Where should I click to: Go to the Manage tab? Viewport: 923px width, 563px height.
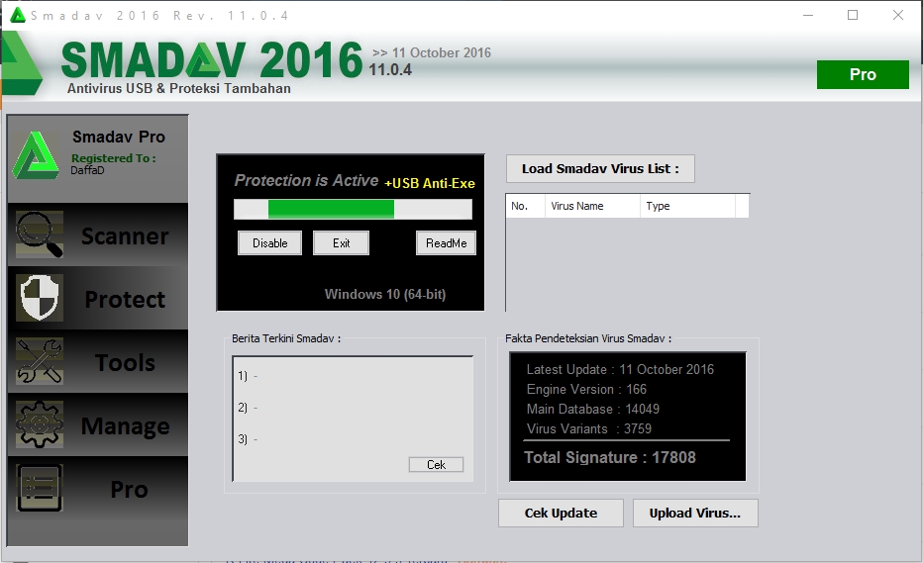coord(98,424)
